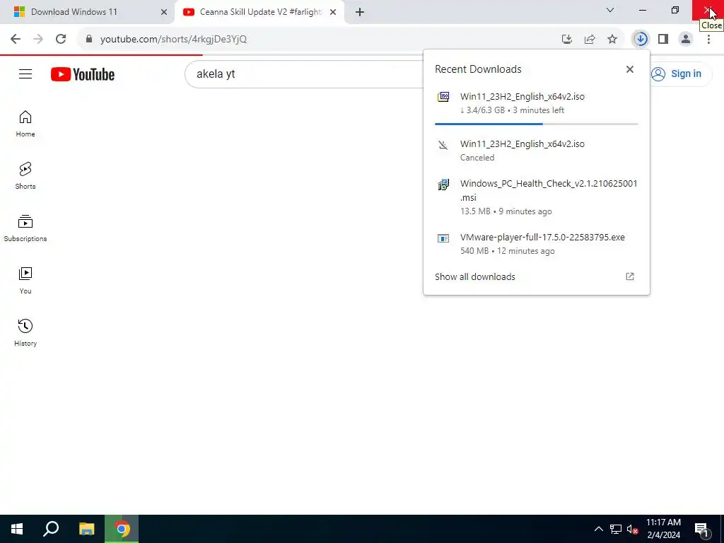This screenshot has height=543, width=724.
Task: Share this page from address bar
Action: 590,40
